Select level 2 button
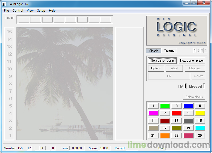Image resolution: width=212 pixels, height=153 pixels. pos(198,51)
